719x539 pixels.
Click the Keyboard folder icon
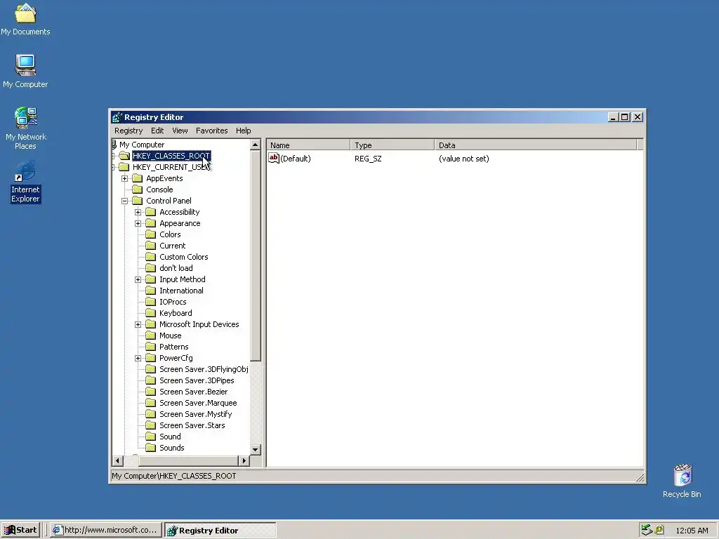pos(151,313)
